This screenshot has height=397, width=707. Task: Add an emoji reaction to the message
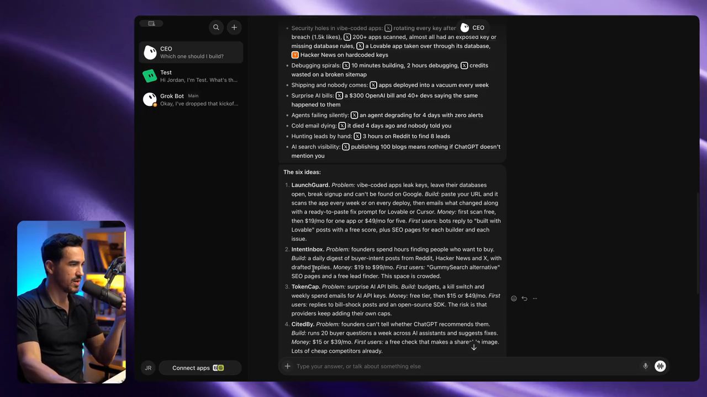514,298
